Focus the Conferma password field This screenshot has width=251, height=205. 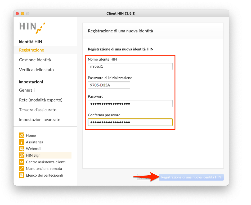130,122
